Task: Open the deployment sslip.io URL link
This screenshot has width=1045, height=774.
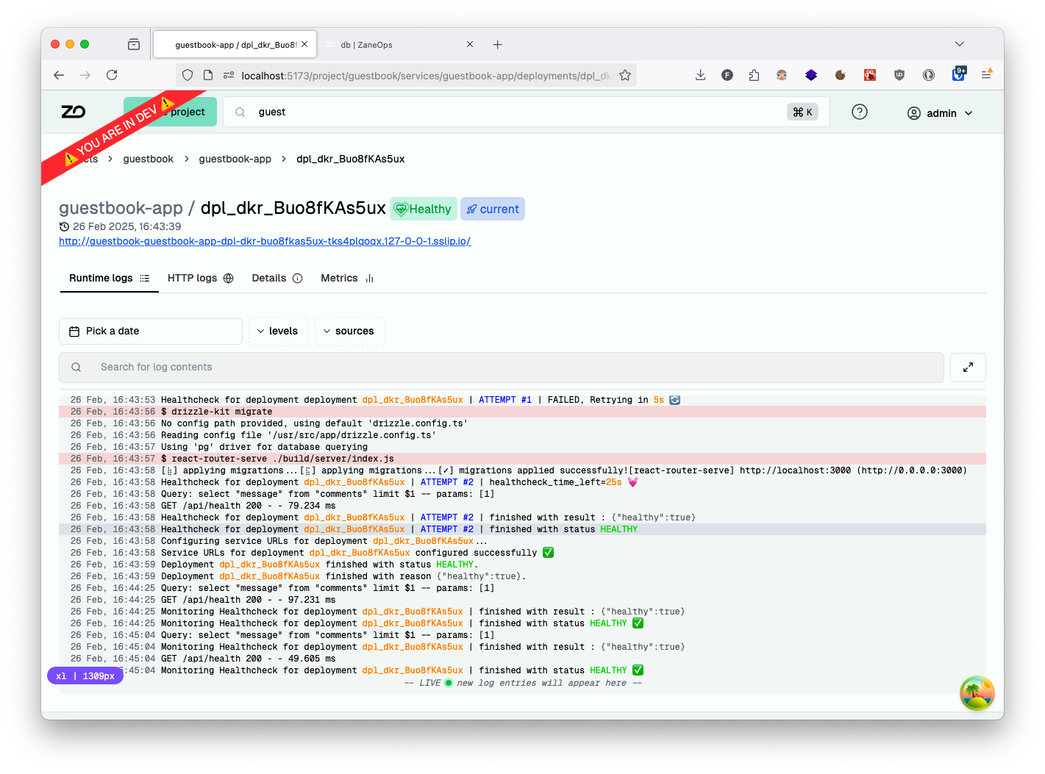Action: pyautogui.click(x=265, y=241)
